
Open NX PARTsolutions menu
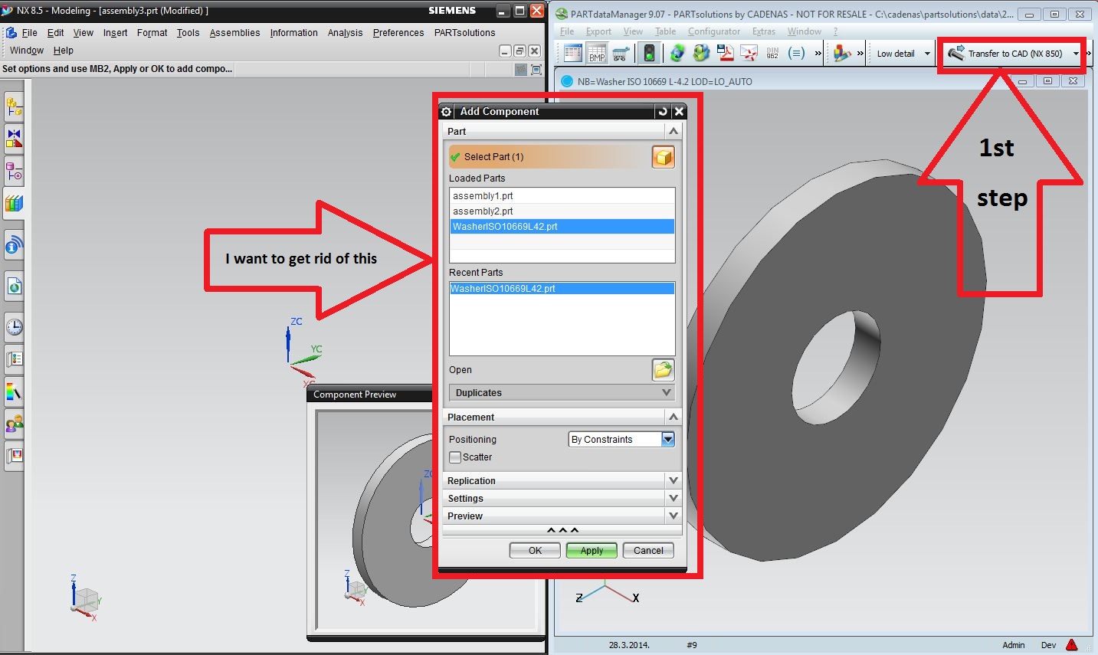(x=464, y=33)
